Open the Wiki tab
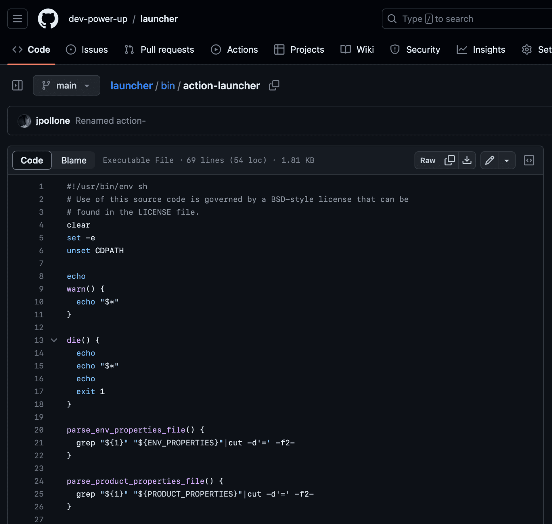552x524 pixels. pyautogui.click(x=357, y=49)
